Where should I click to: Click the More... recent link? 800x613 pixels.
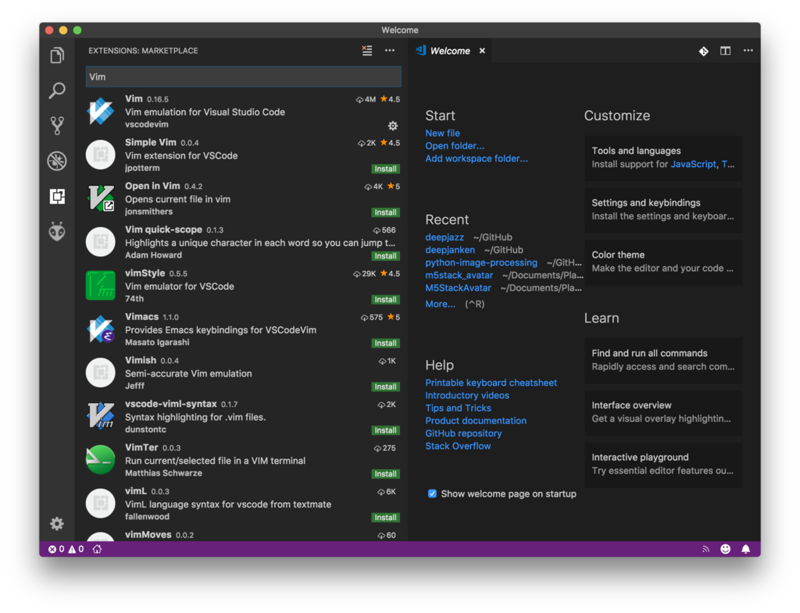441,304
